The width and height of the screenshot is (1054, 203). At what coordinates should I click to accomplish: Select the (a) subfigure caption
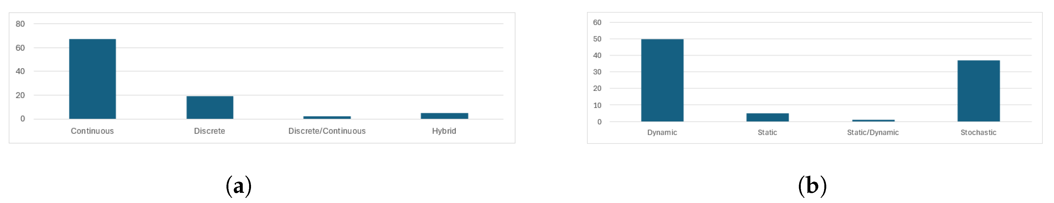(239, 186)
